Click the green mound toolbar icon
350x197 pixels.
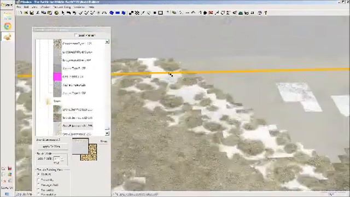pyautogui.click(x=241, y=13)
